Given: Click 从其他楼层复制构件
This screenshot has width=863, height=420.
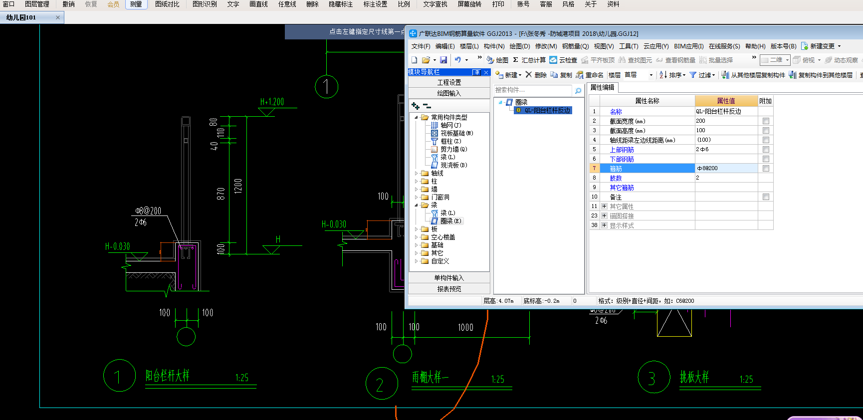Looking at the screenshot, I should click(753, 75).
